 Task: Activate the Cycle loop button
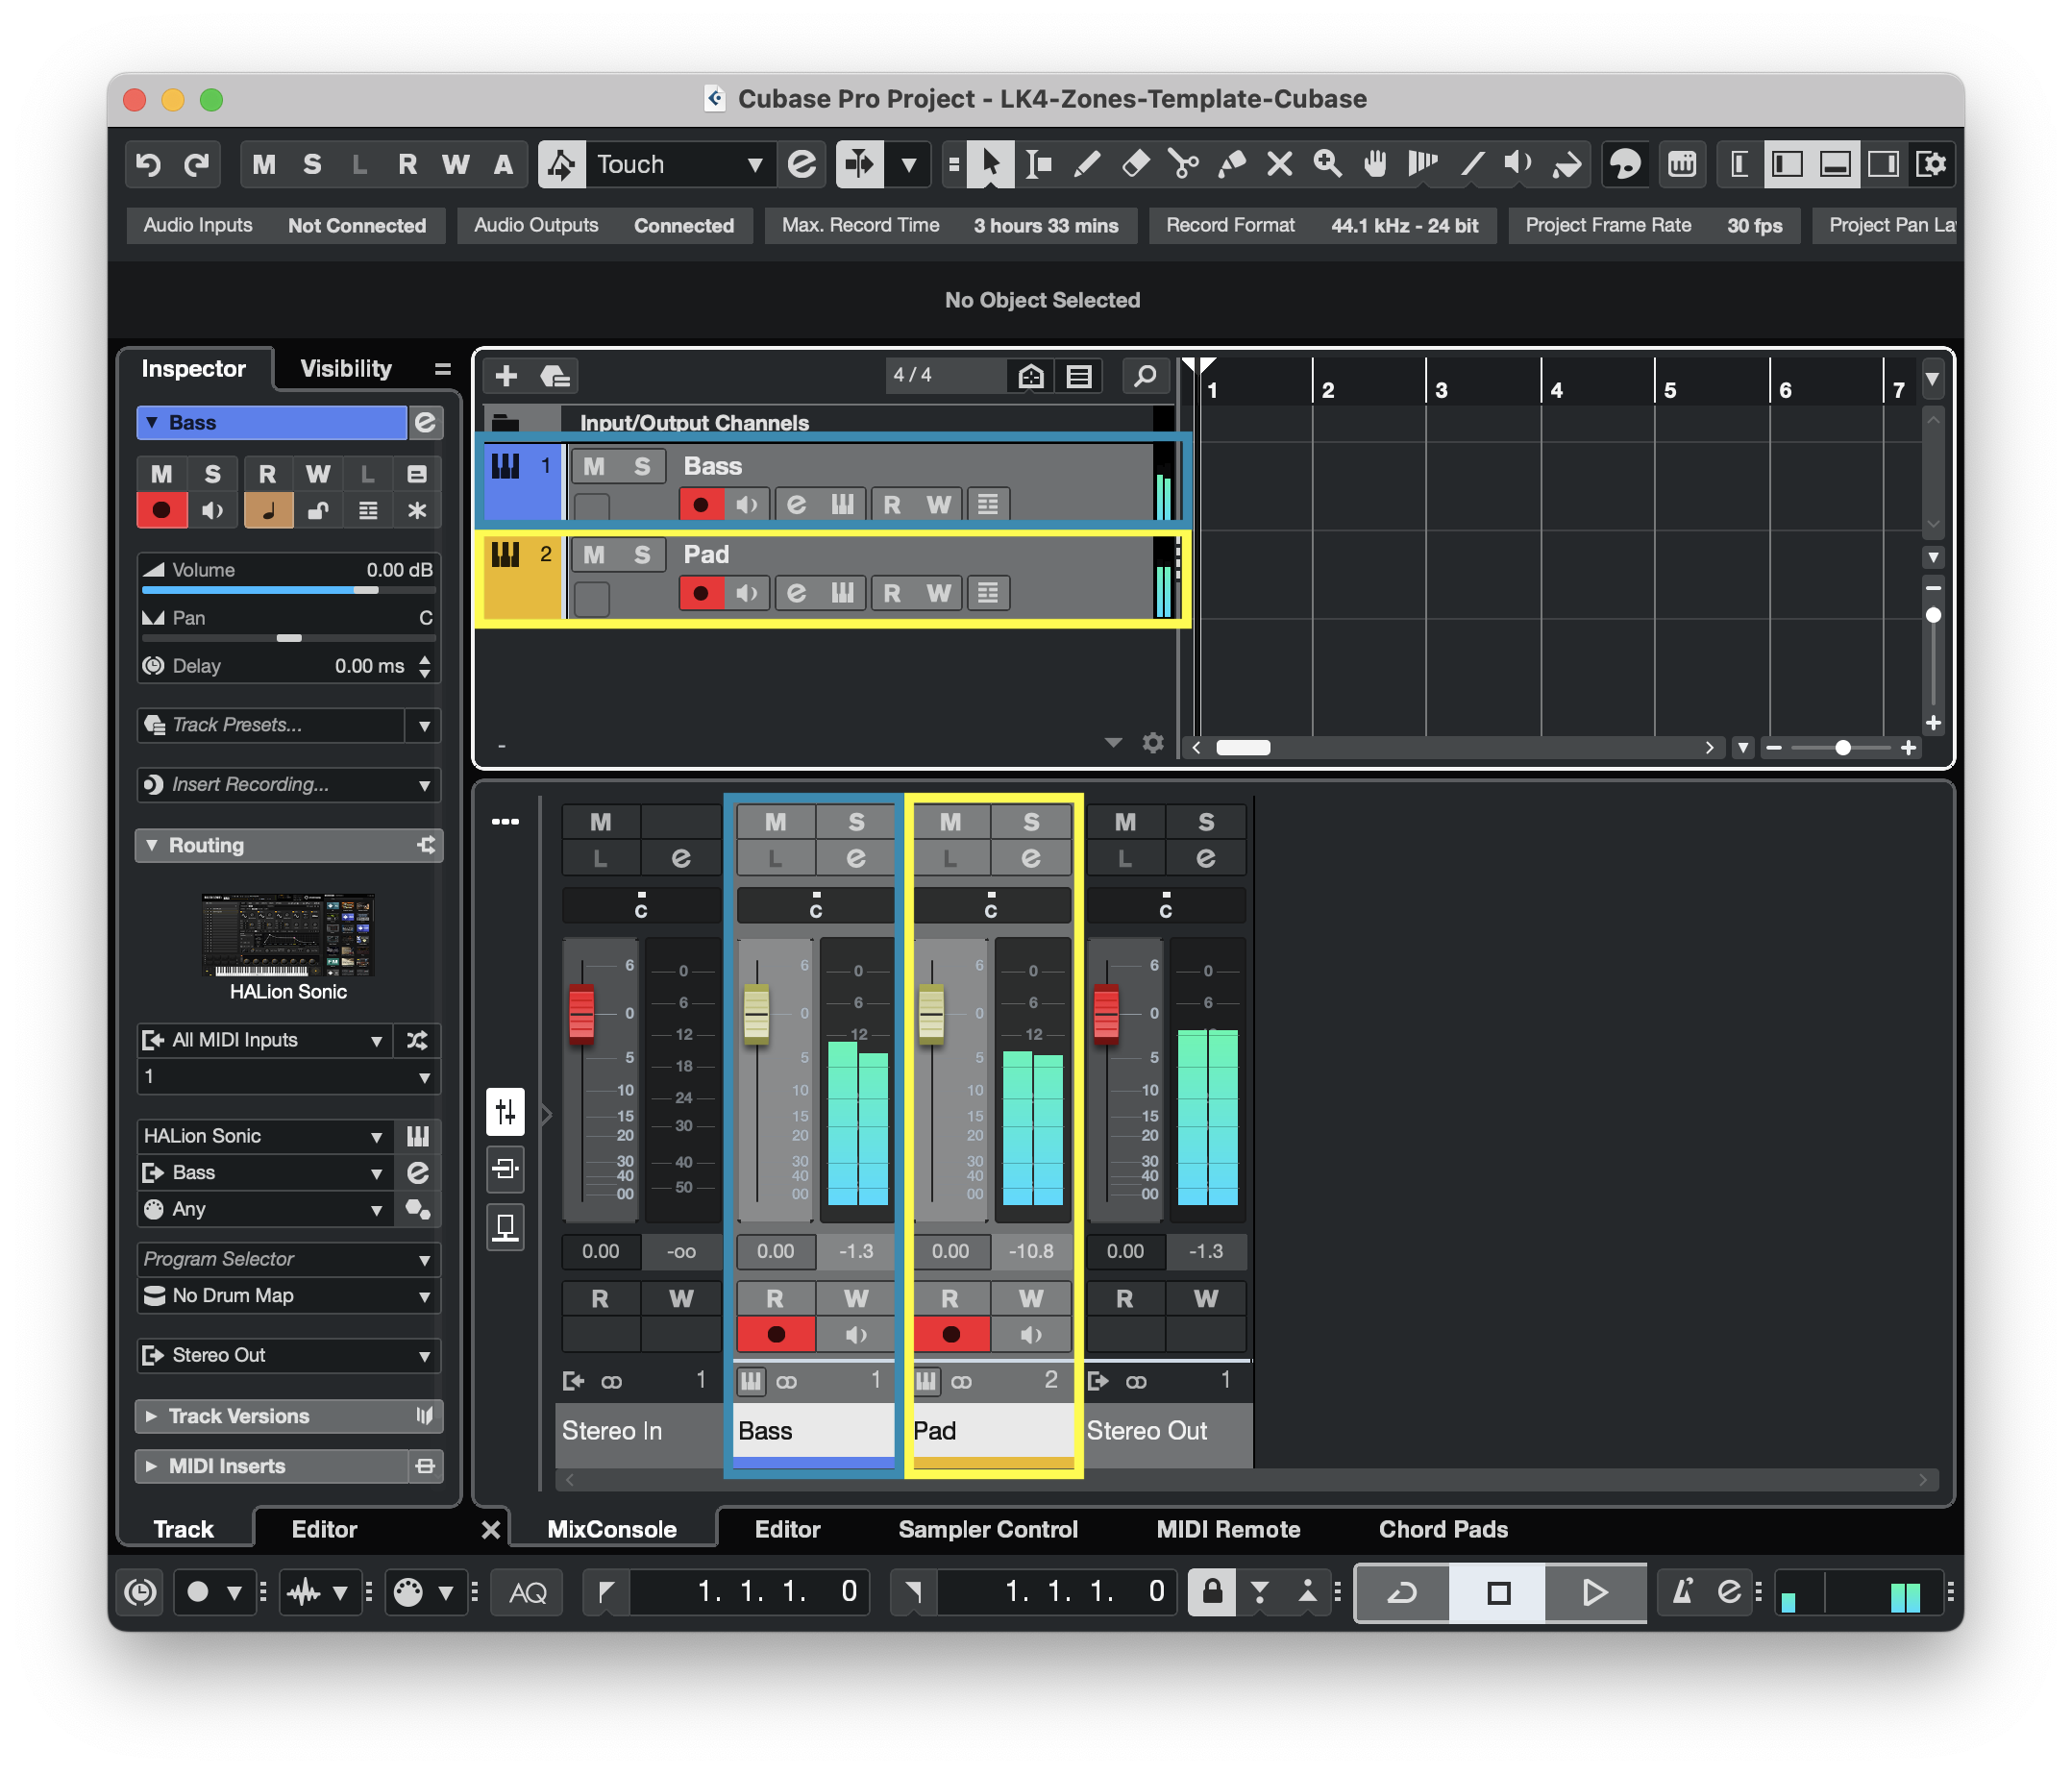tap(1402, 1592)
